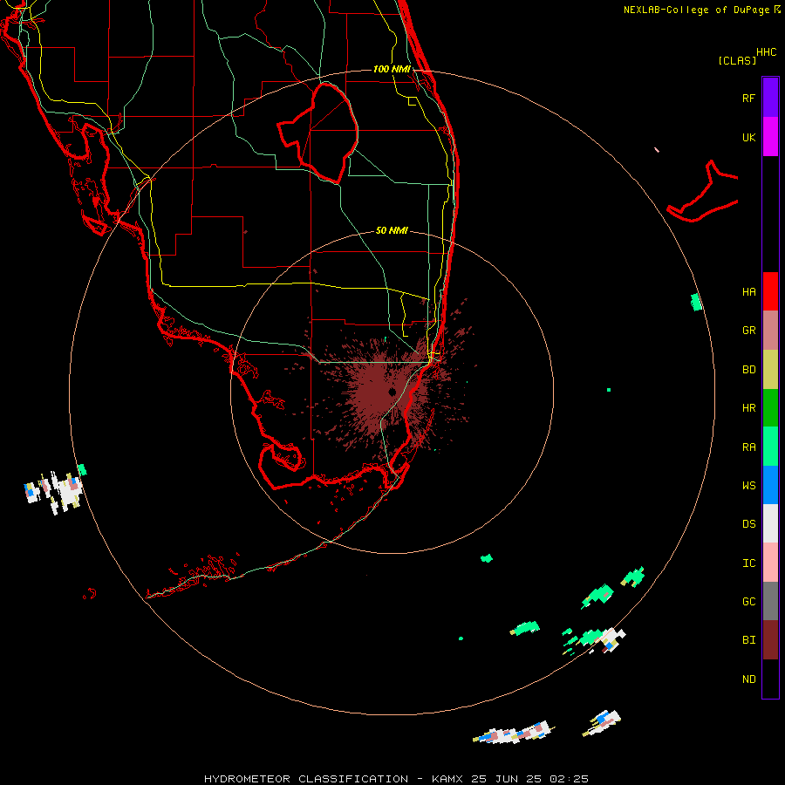Click the HYDROMETEOR CLASSIFICATION title text
This screenshot has width=785, height=785.
[x=306, y=779]
